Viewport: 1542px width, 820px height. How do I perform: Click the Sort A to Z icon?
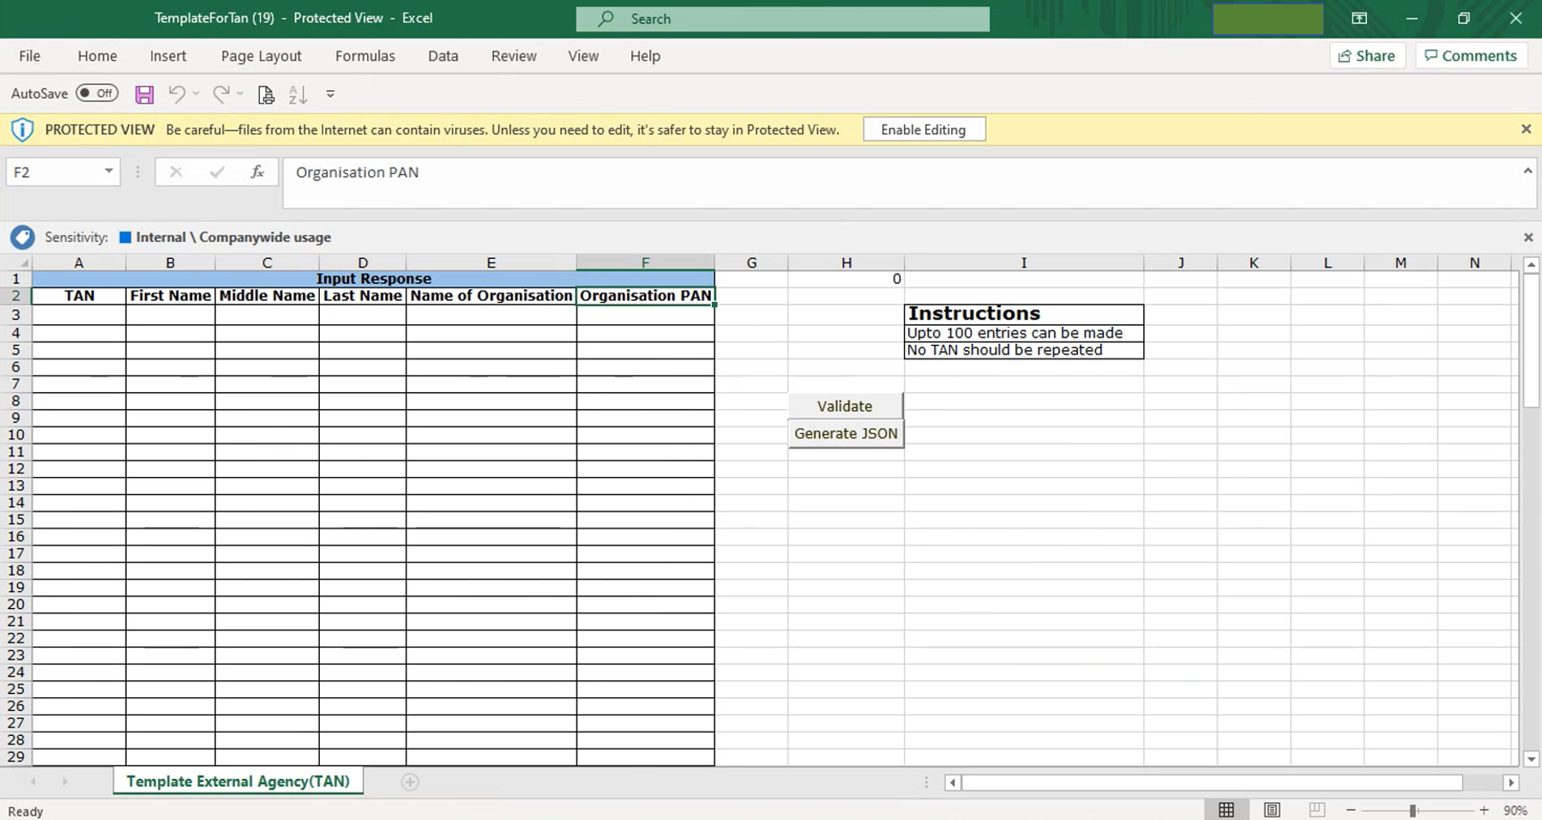(x=298, y=94)
